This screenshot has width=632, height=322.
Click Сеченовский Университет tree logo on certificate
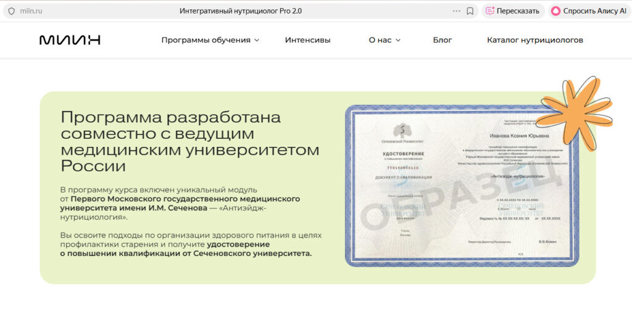[x=402, y=133]
